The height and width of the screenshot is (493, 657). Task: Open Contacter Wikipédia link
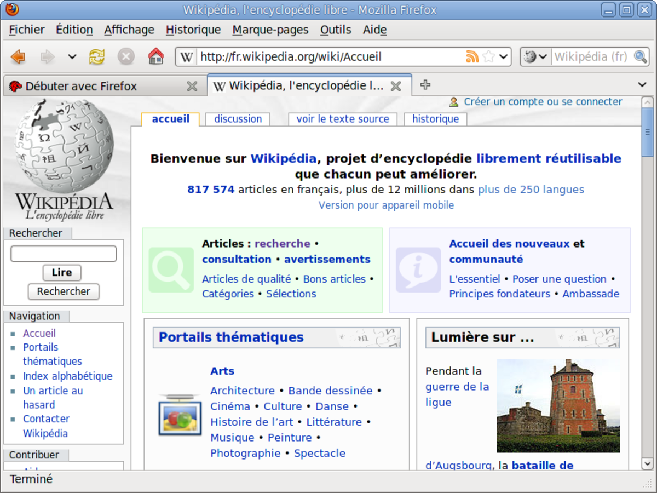coord(47,426)
